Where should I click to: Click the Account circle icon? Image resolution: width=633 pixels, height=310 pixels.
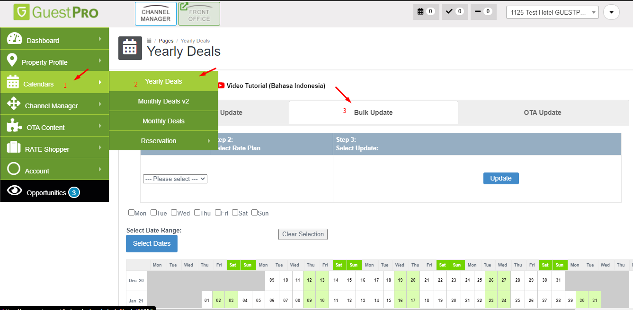(14, 169)
